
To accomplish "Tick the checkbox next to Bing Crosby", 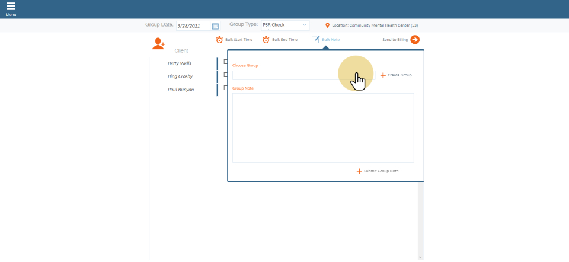I will point(225,75).
